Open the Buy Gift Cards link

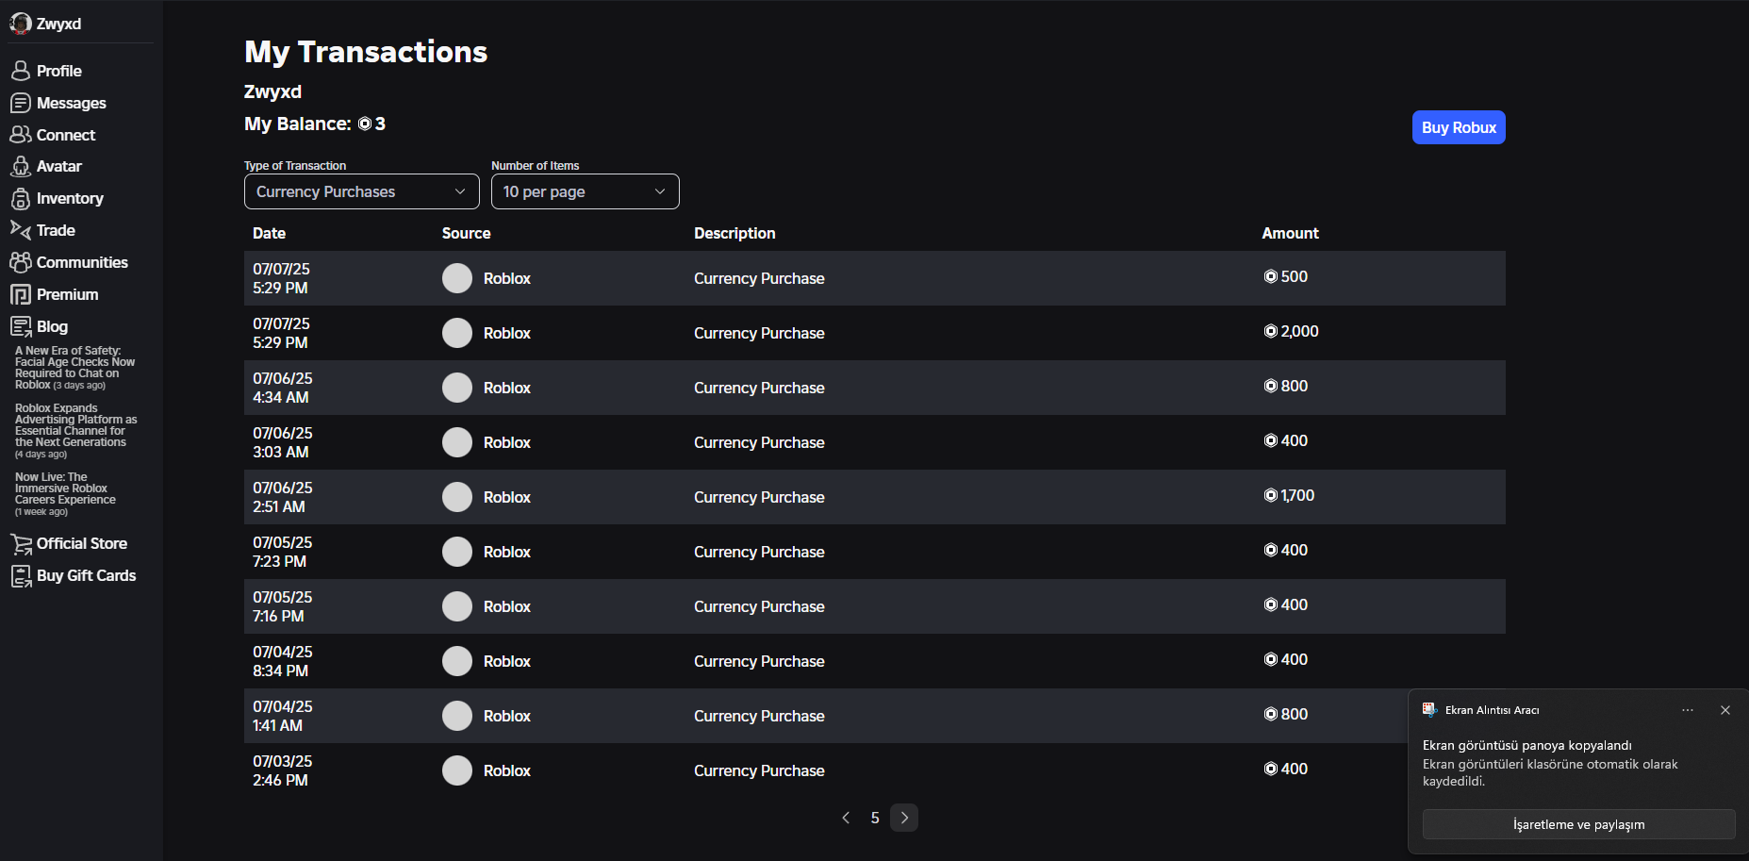tap(87, 575)
